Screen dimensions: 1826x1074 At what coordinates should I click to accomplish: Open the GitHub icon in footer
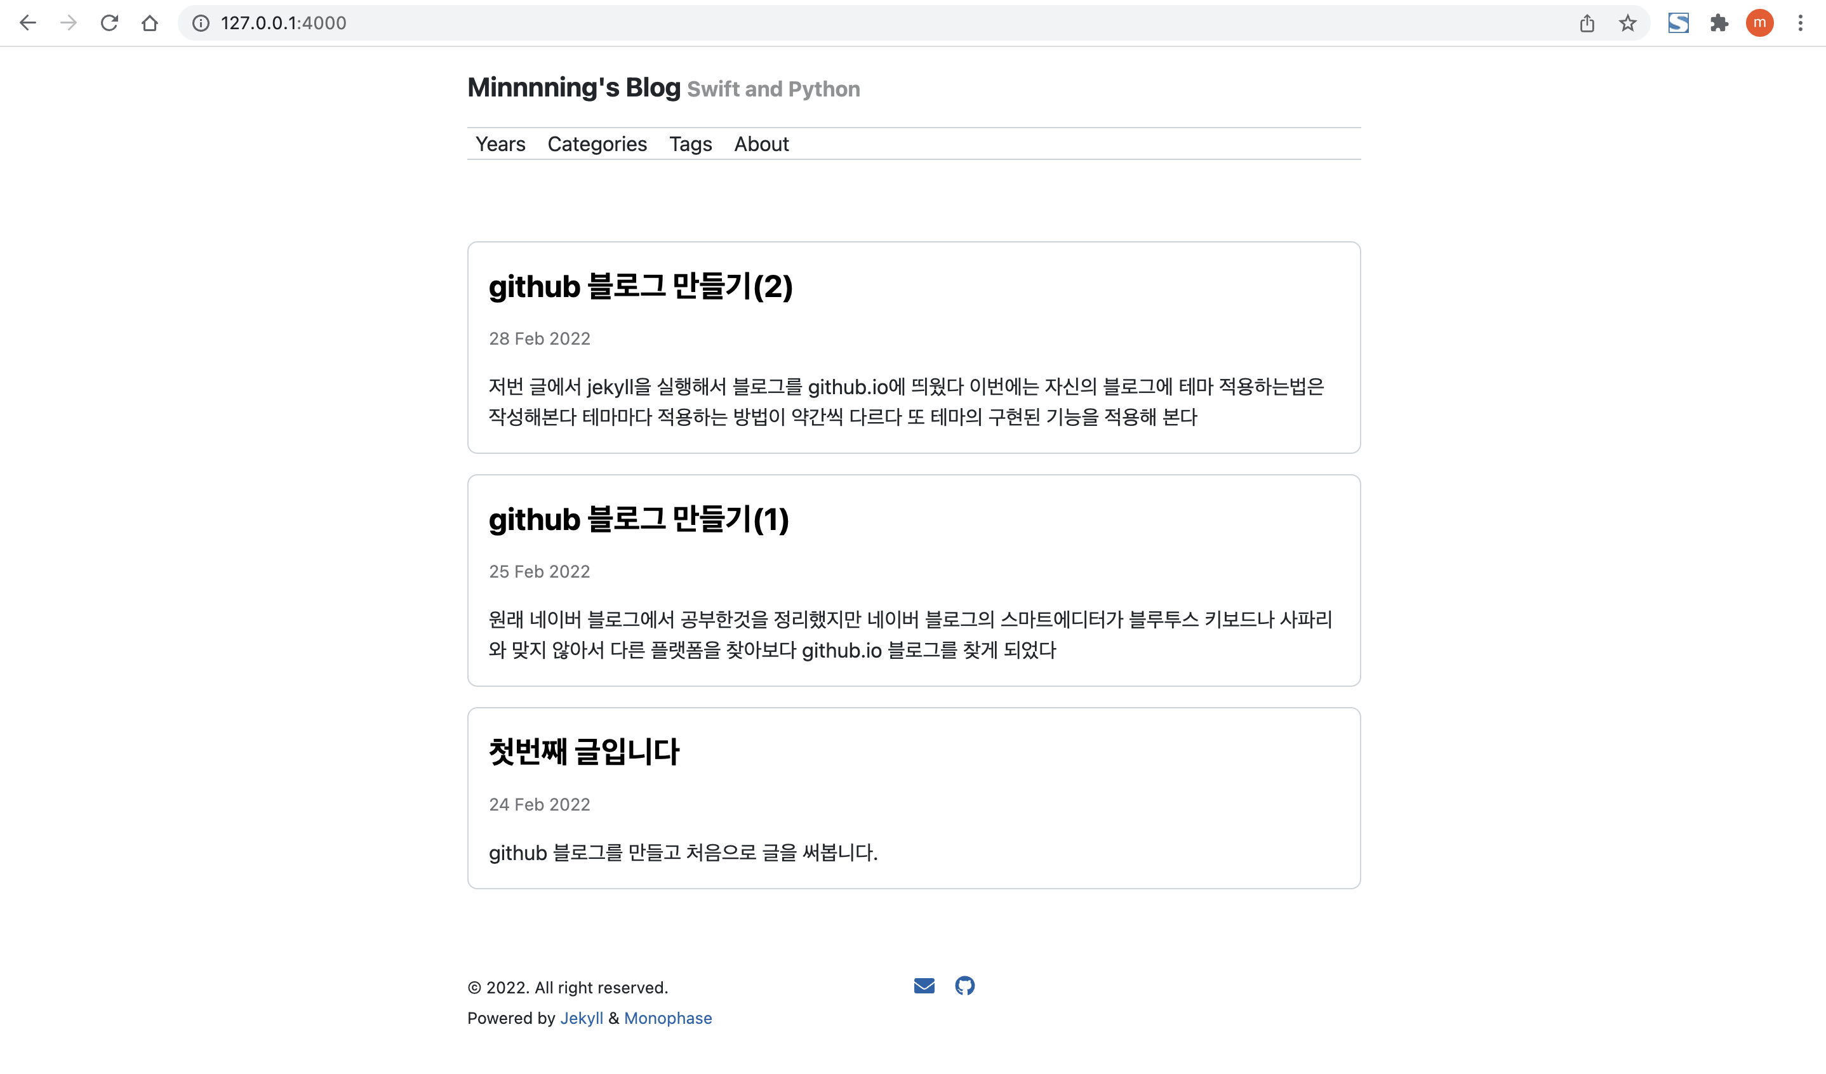[964, 986]
